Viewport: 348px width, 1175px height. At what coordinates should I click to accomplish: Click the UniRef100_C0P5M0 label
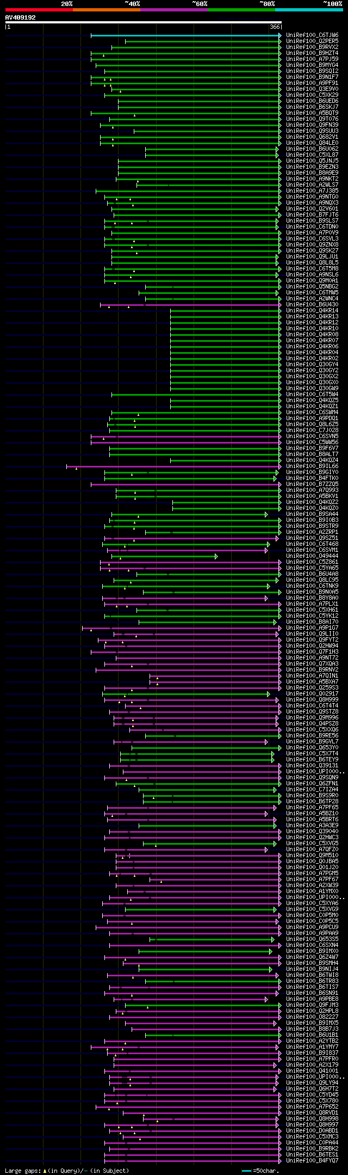(312, 915)
